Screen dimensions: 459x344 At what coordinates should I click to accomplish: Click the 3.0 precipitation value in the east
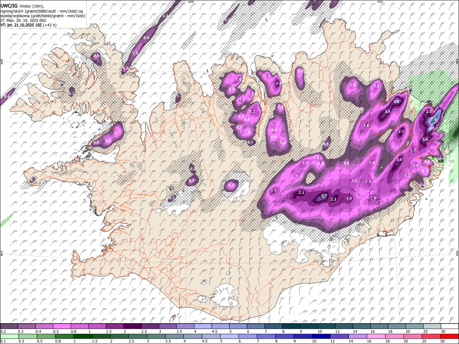tap(399, 160)
